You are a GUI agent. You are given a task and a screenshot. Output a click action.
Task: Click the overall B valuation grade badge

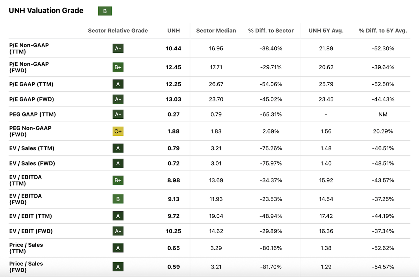105,11
